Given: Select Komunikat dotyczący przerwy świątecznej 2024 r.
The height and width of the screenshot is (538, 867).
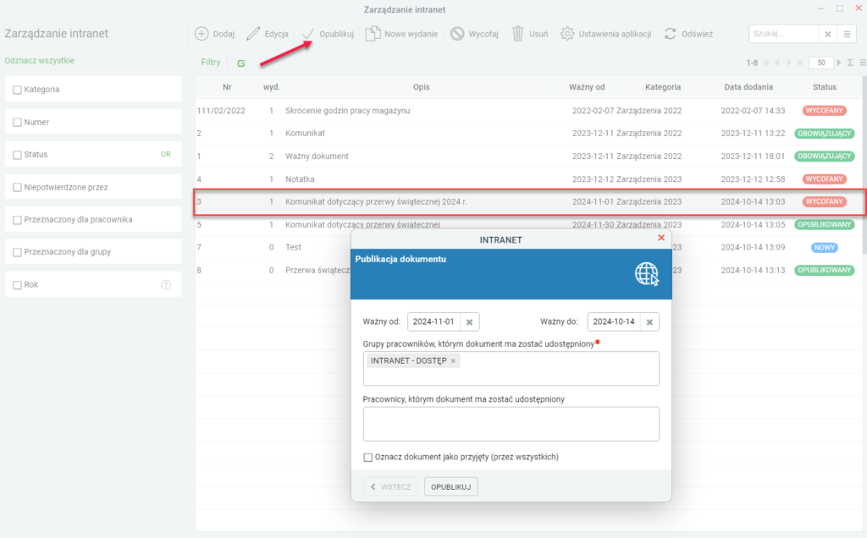Looking at the screenshot, I should pyautogui.click(x=530, y=201).
